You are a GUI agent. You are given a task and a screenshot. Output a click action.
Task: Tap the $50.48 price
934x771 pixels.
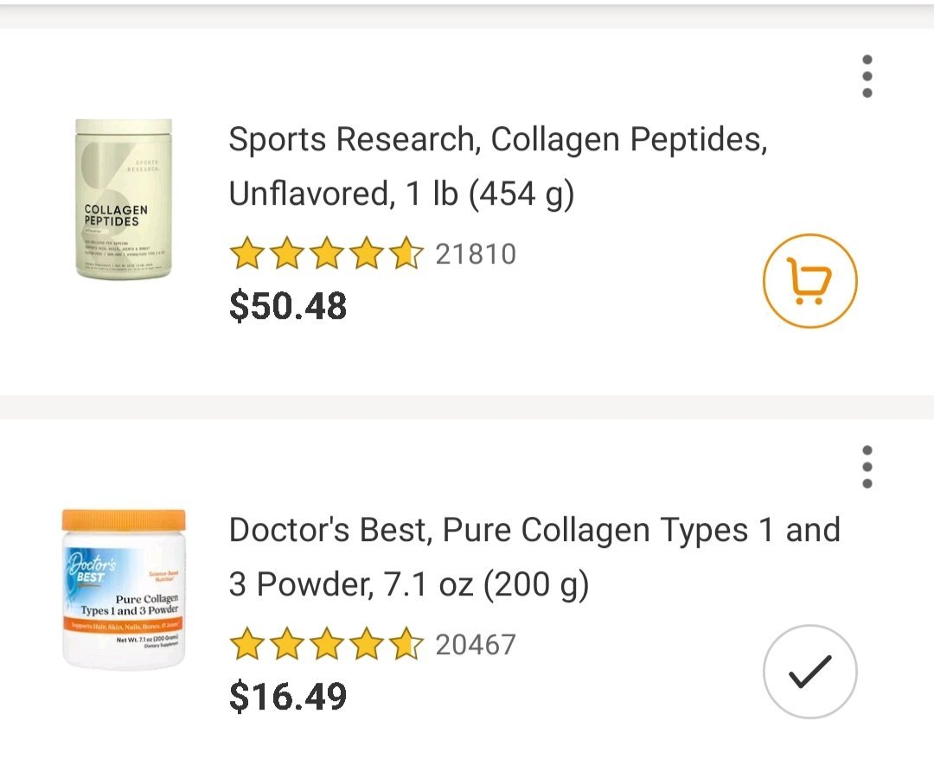(288, 306)
